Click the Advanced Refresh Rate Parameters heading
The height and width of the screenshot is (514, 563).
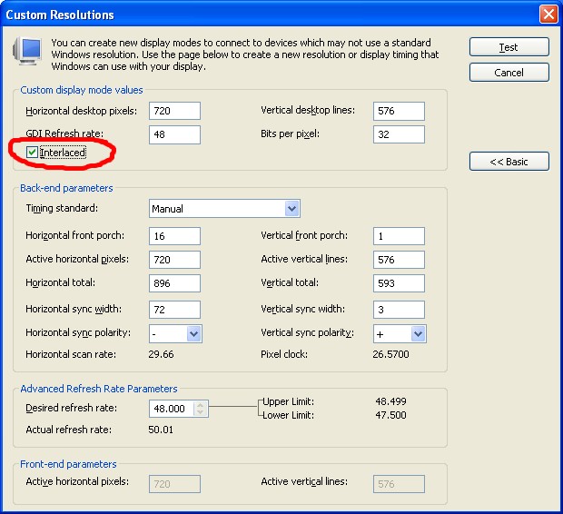pyautogui.click(x=99, y=389)
